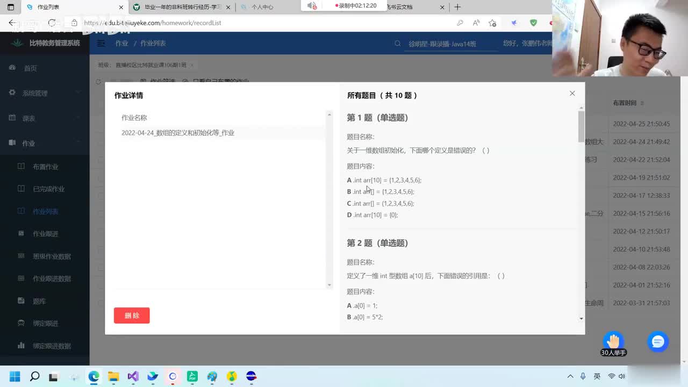Click the date 2022-03-31 21:57:03
688x387 pixels.
[641, 303]
